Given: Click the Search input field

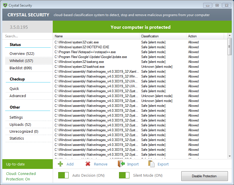Looking at the screenshot, I should [x=27, y=36].
